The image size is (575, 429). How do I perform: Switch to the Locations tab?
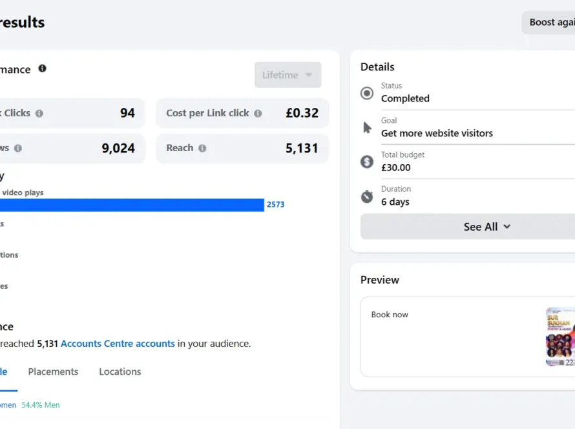(120, 371)
